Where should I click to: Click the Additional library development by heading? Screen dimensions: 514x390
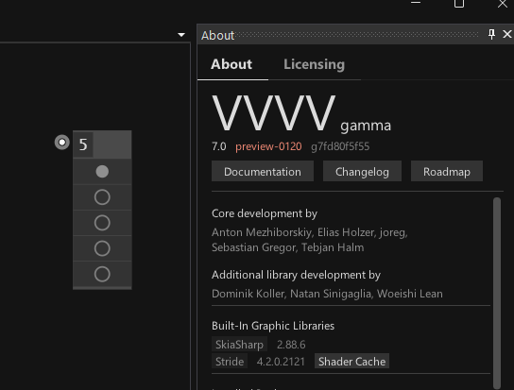pos(296,275)
